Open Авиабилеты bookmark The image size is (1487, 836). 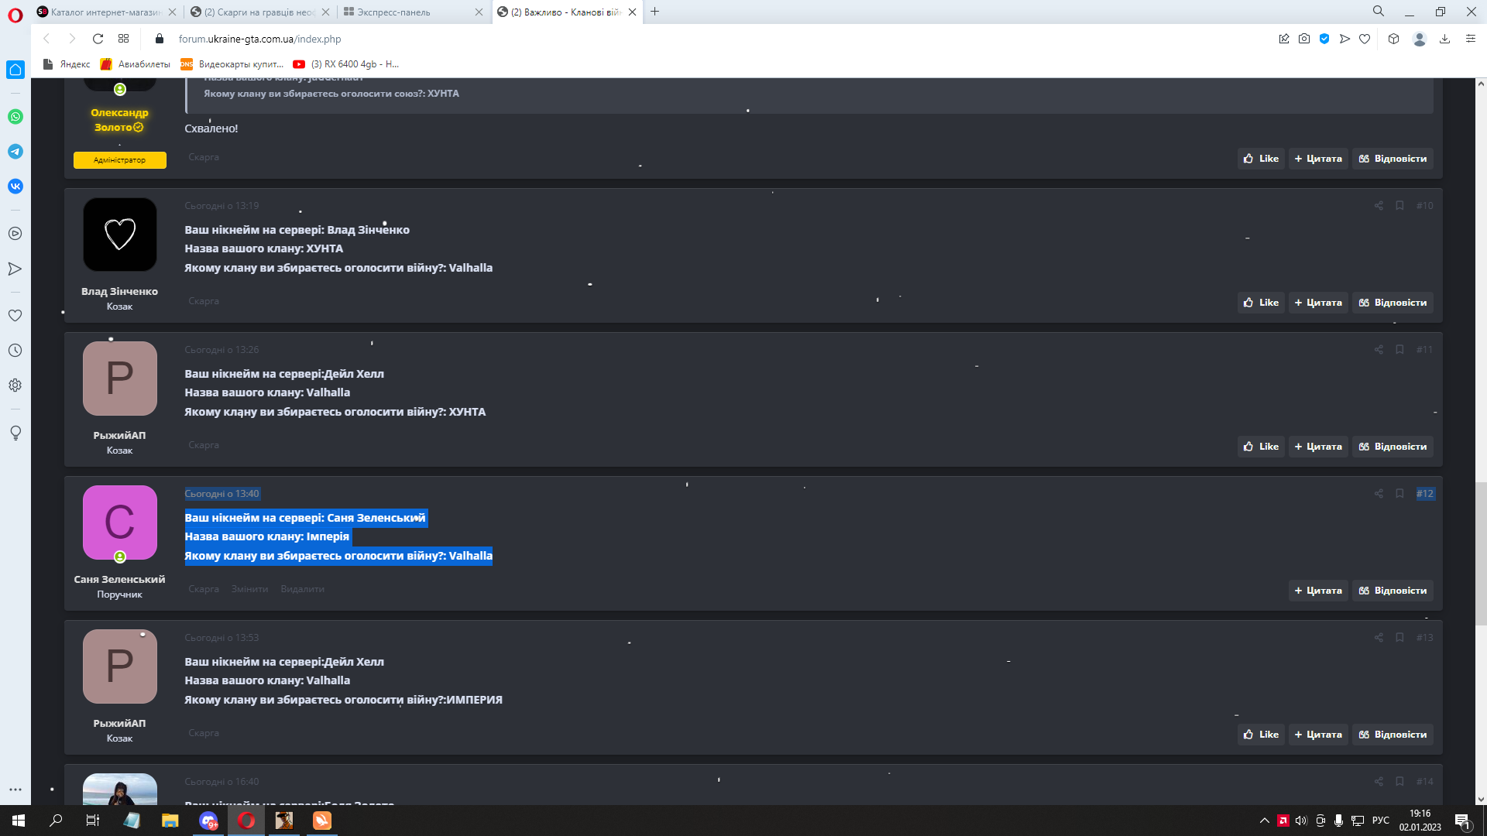tap(136, 64)
